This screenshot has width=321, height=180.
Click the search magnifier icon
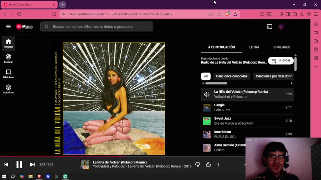click(x=47, y=26)
